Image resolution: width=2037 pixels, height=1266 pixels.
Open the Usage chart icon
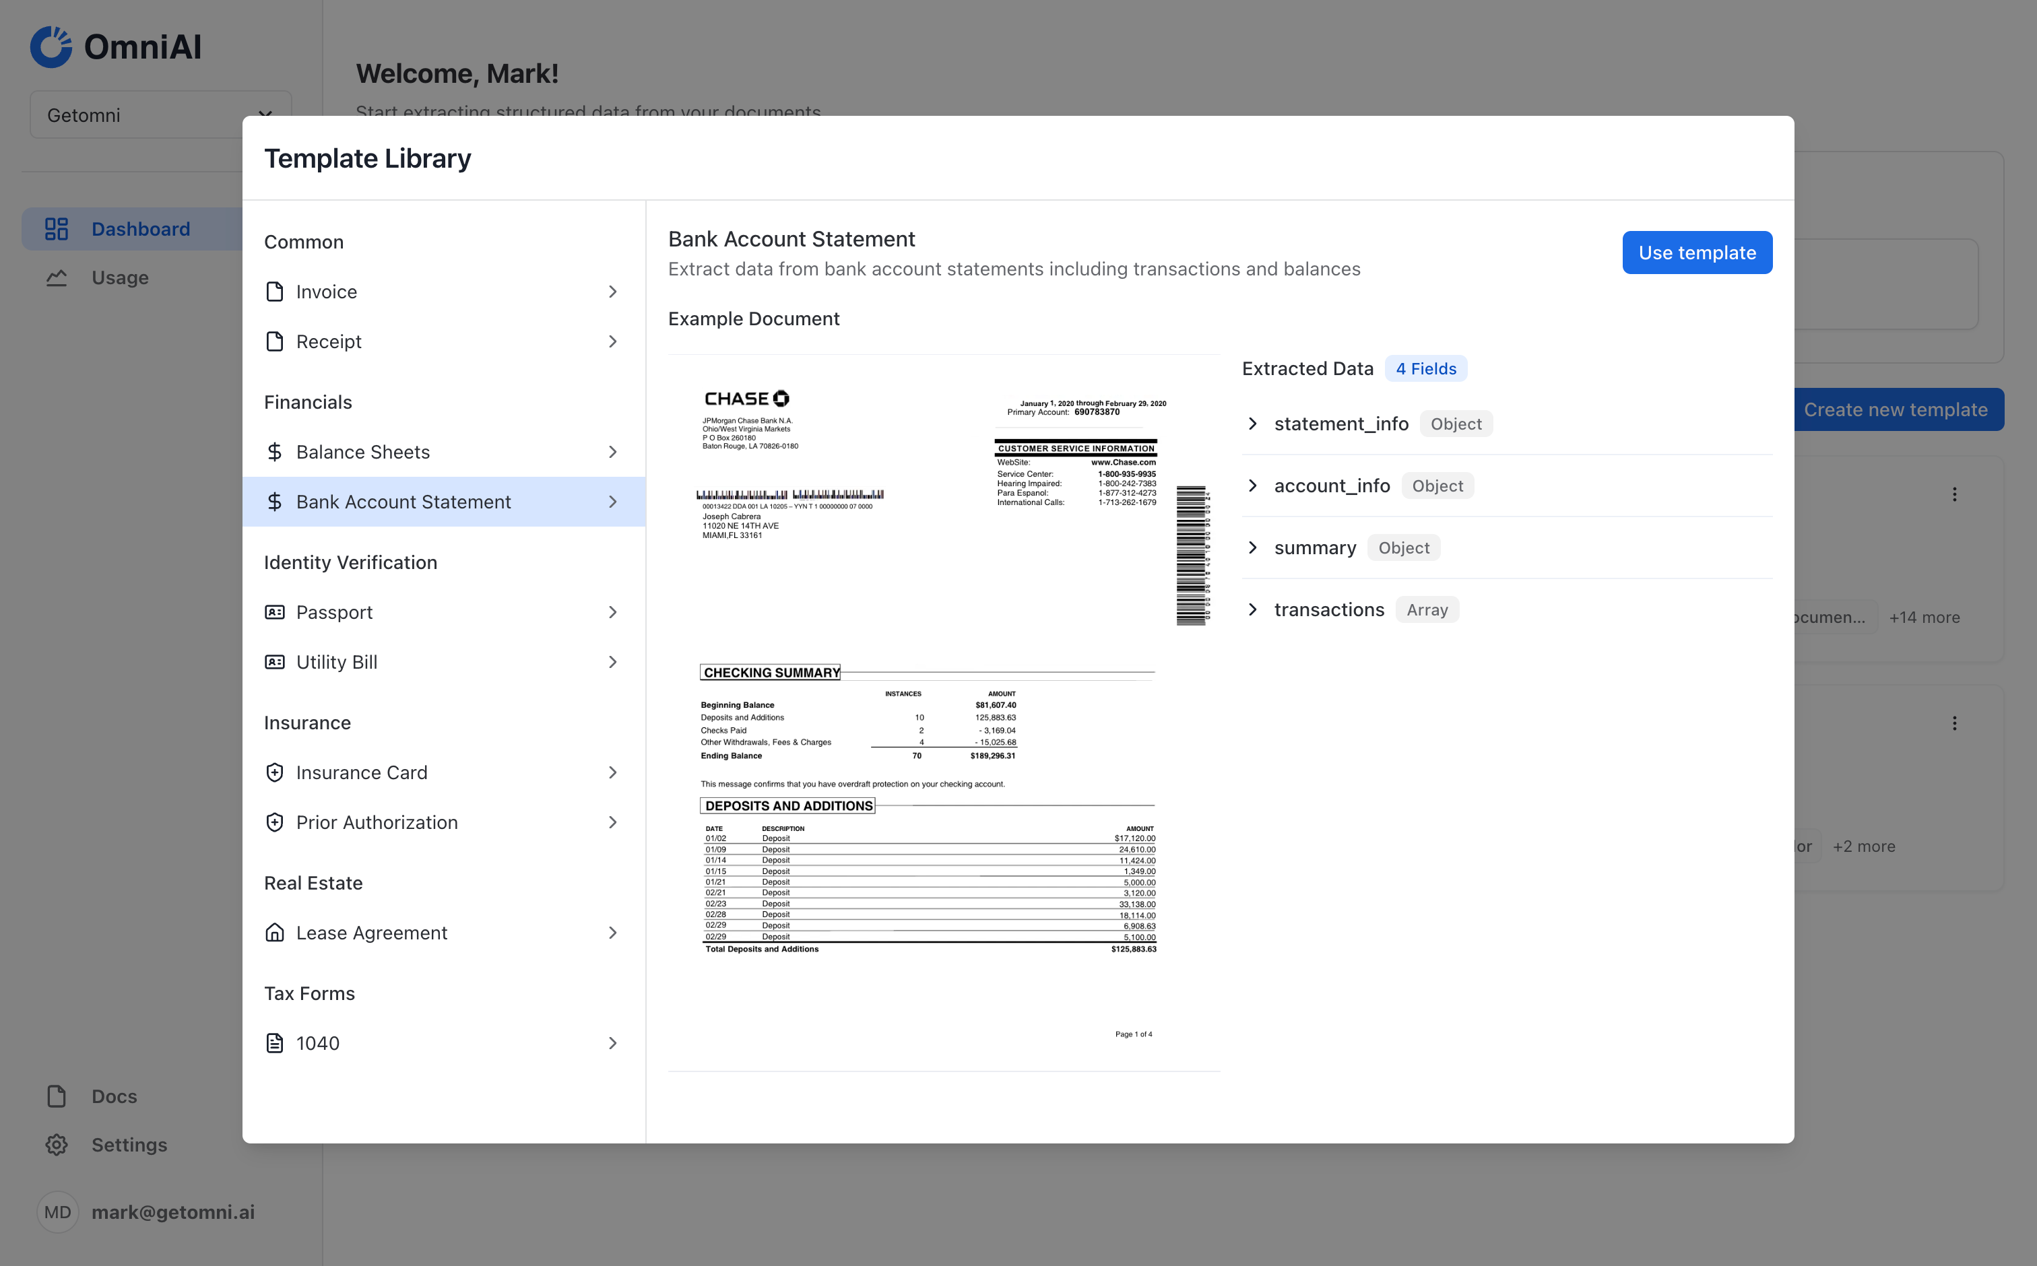[56, 277]
